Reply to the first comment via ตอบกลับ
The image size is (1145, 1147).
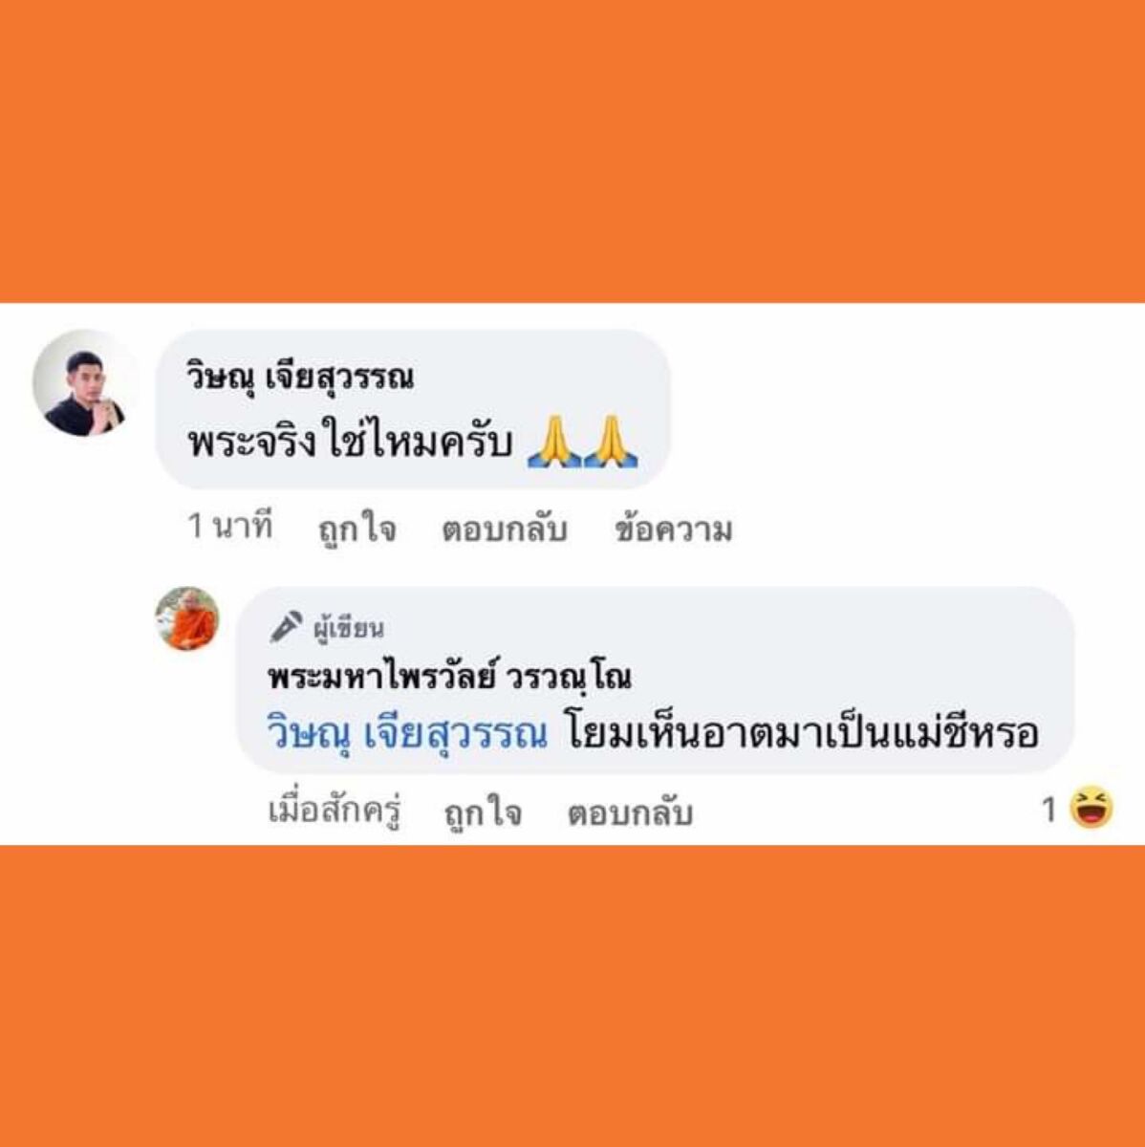click(x=504, y=529)
